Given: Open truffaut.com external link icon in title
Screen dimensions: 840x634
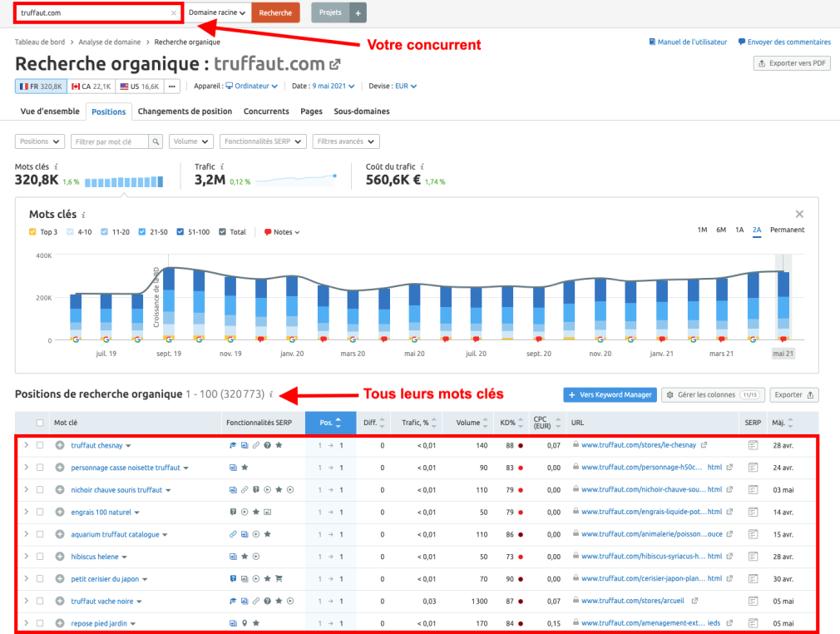Looking at the screenshot, I should click(335, 64).
